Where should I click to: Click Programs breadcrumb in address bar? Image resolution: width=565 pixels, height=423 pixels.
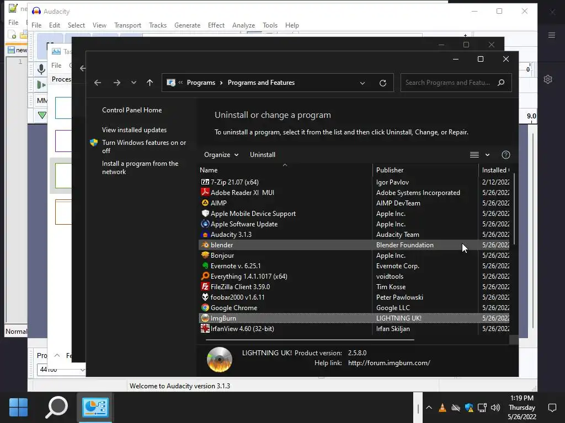tap(201, 83)
